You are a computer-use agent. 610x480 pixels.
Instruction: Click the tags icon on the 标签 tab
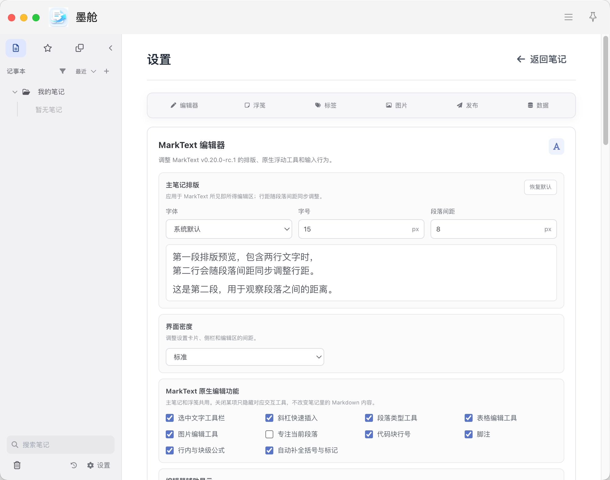click(318, 105)
